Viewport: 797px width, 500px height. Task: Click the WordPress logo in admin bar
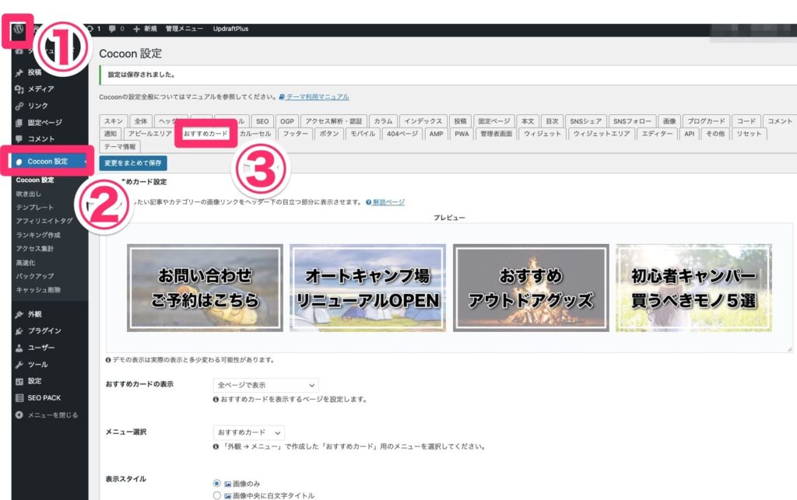(x=19, y=29)
